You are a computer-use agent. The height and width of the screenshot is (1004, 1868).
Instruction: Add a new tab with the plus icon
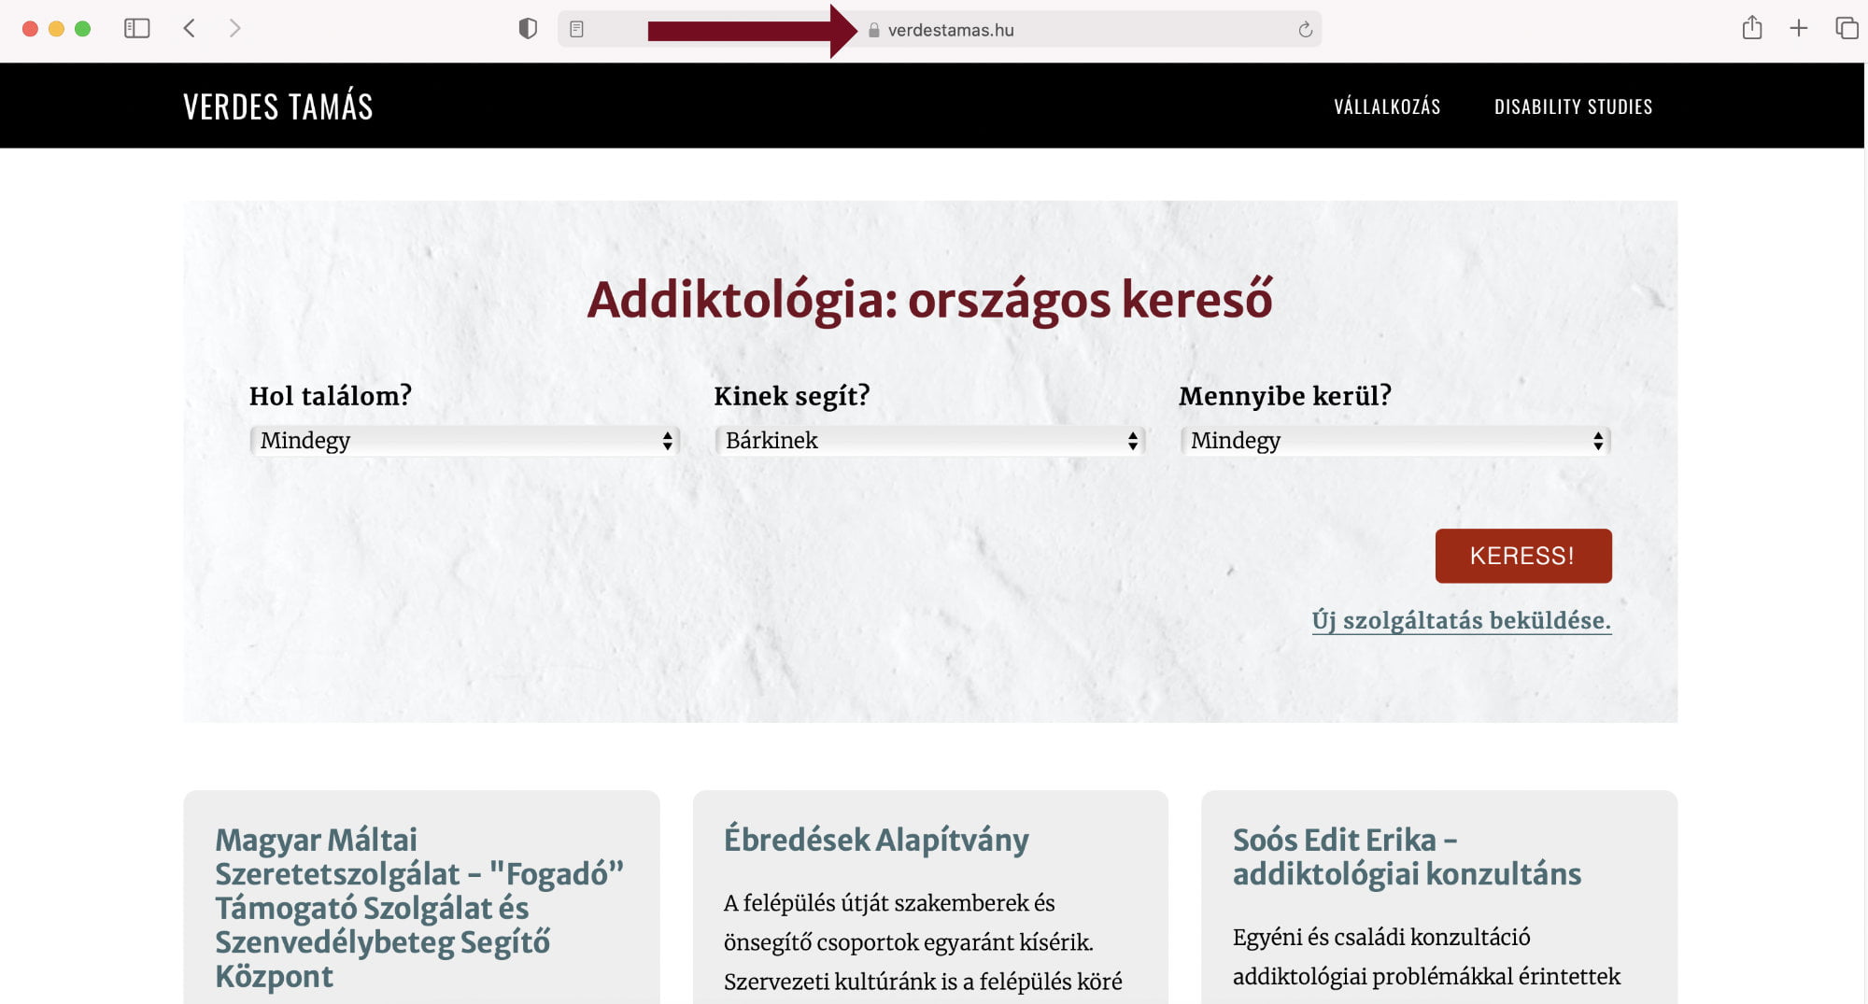1799,29
